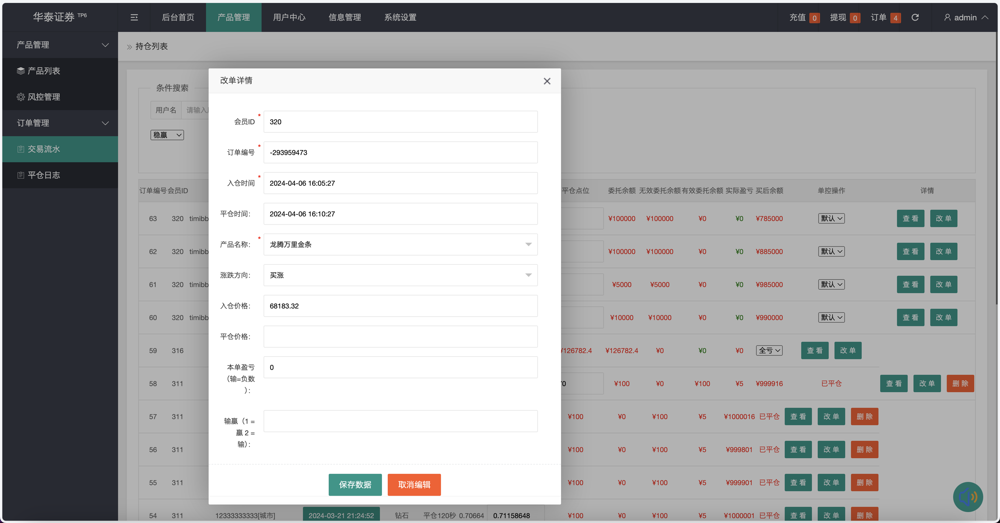Switch to 用户中心 top menu
This screenshot has width=1000, height=523.
point(289,17)
